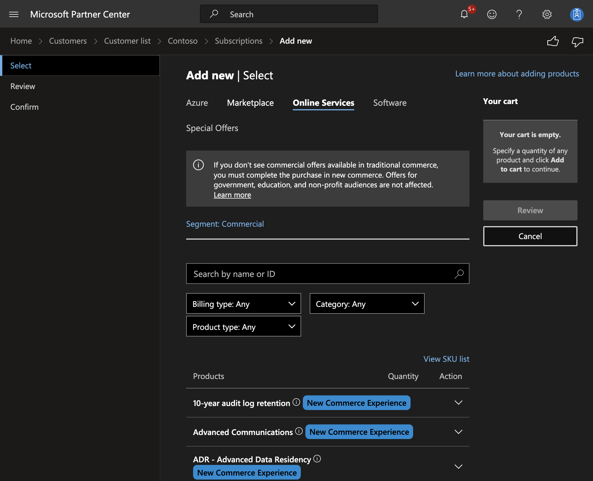This screenshot has height=481, width=593.
Task: Open notifications bell with 5+ badge
Action: tap(465, 14)
